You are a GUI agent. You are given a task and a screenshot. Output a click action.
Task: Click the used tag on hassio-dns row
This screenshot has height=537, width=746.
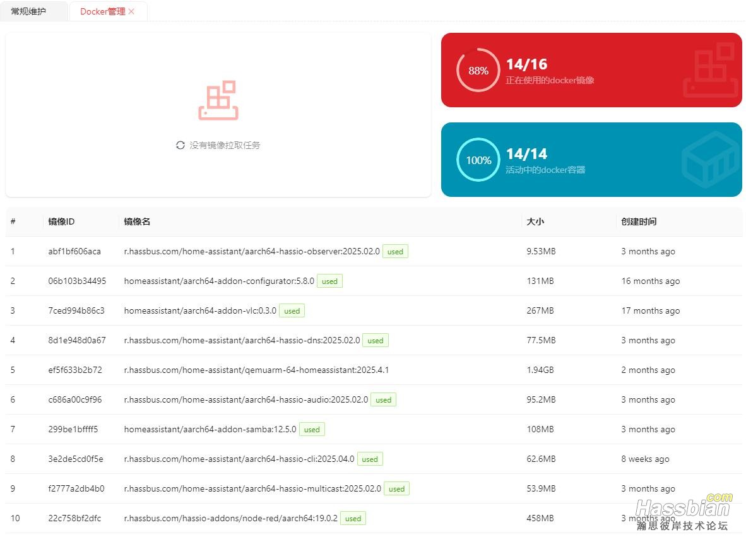[x=376, y=341]
